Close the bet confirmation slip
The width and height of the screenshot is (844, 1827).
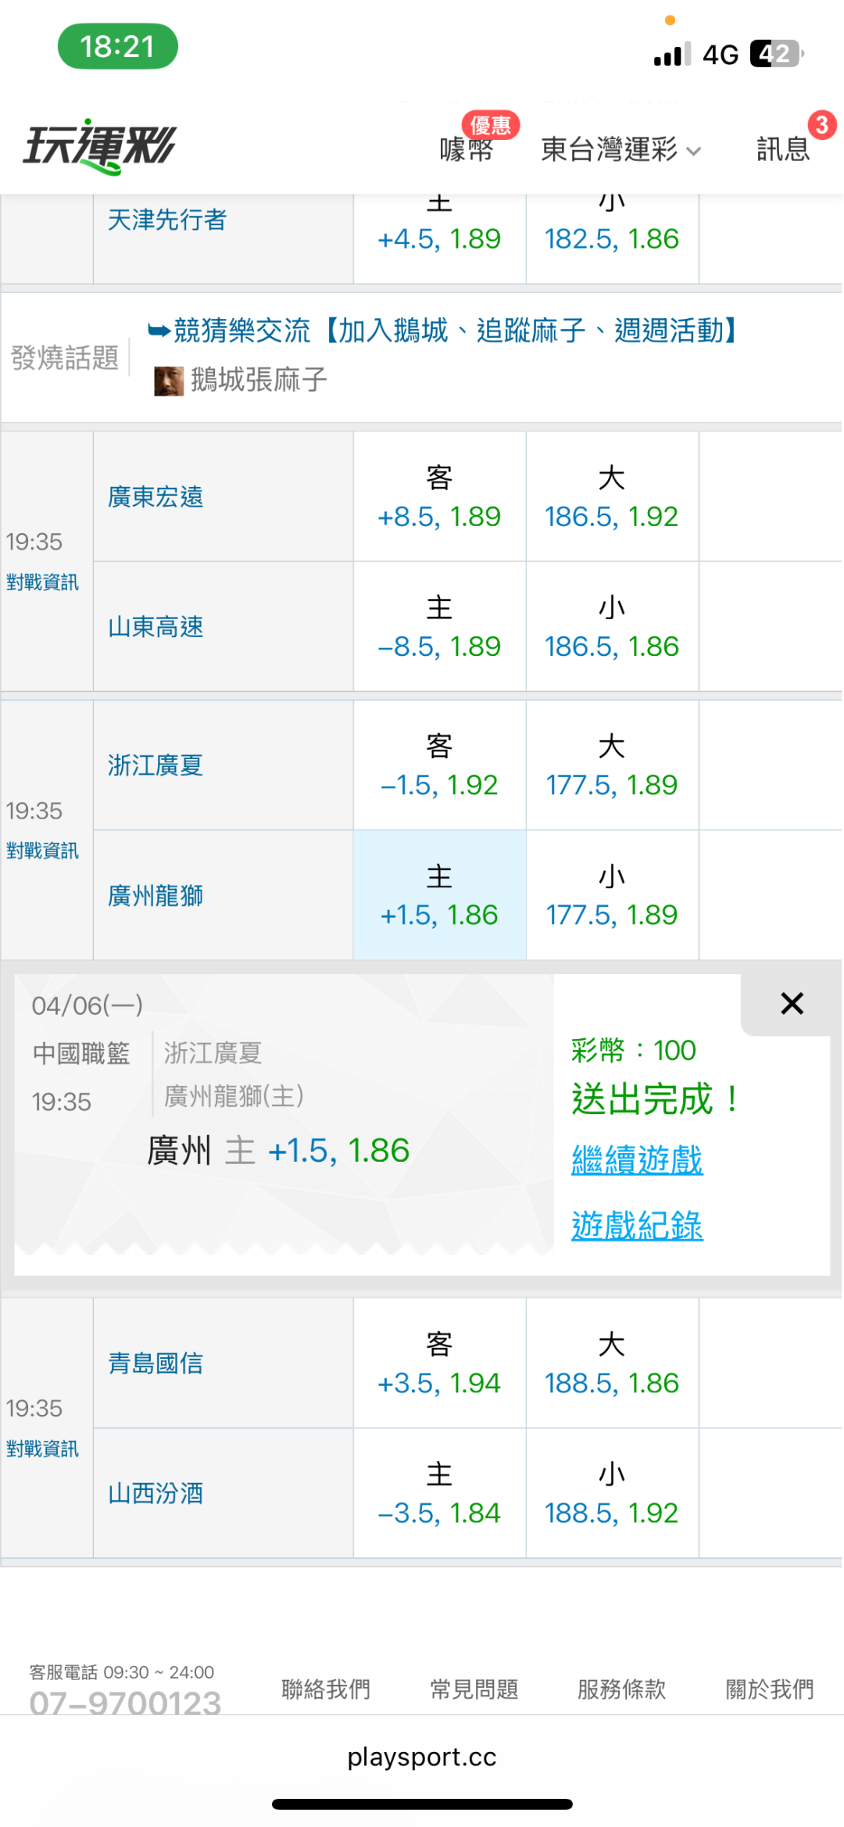click(792, 1004)
